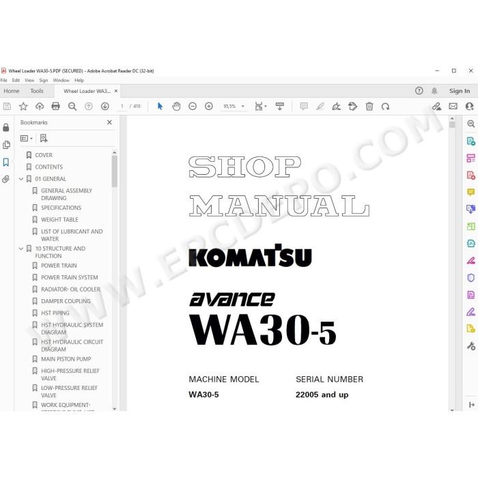Screen dimensions: 478x478
Task: Click the scrolling mode download-arrow icon
Action: click(x=279, y=107)
